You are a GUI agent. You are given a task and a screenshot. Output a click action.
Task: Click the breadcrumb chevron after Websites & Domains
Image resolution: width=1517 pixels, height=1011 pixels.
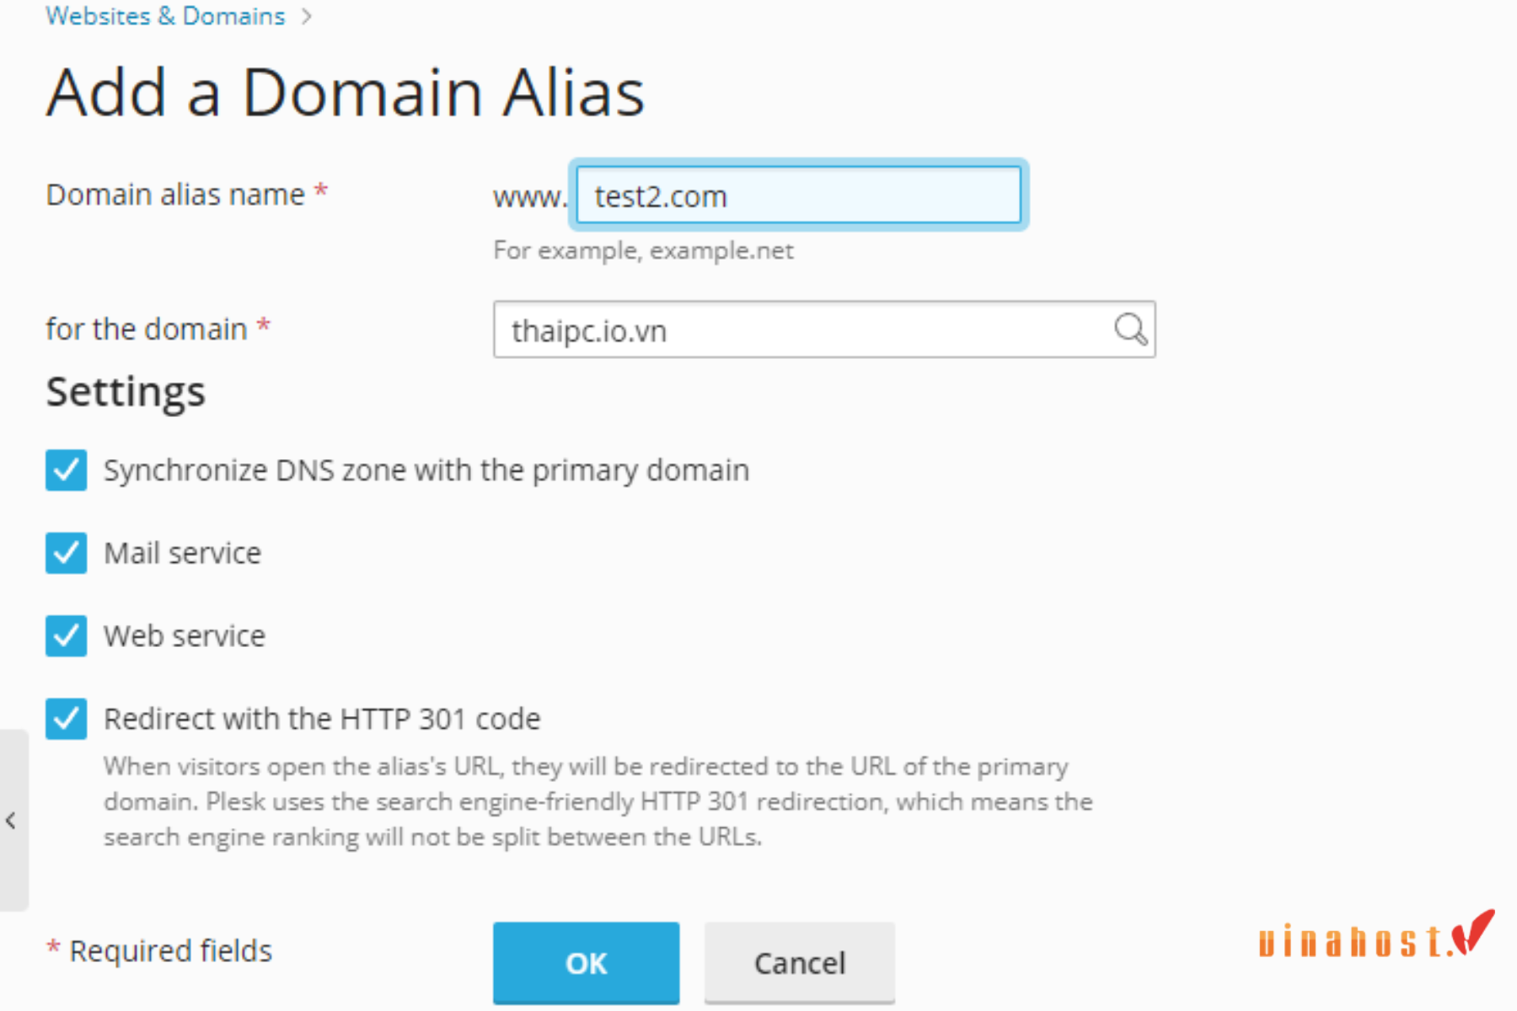306,16
